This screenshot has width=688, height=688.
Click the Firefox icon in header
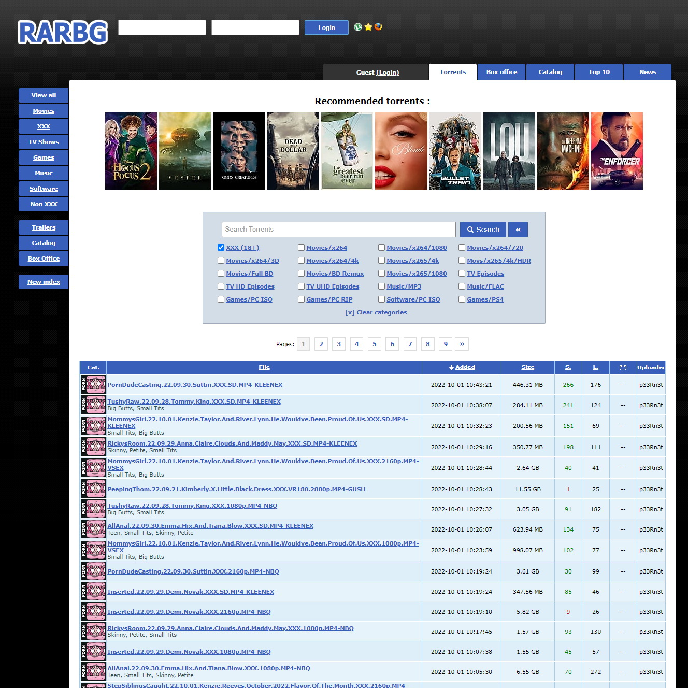point(378,27)
